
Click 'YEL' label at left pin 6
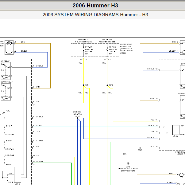click(38, 102)
